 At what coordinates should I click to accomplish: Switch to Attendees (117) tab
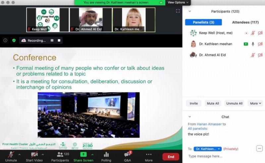[x=245, y=22]
